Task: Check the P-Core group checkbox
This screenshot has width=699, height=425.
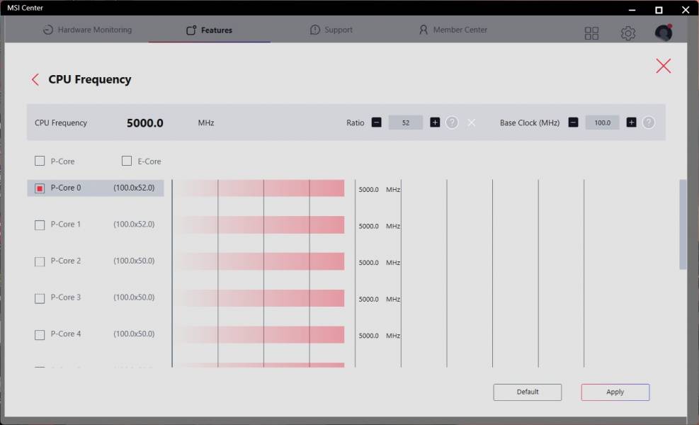Action: [x=40, y=161]
